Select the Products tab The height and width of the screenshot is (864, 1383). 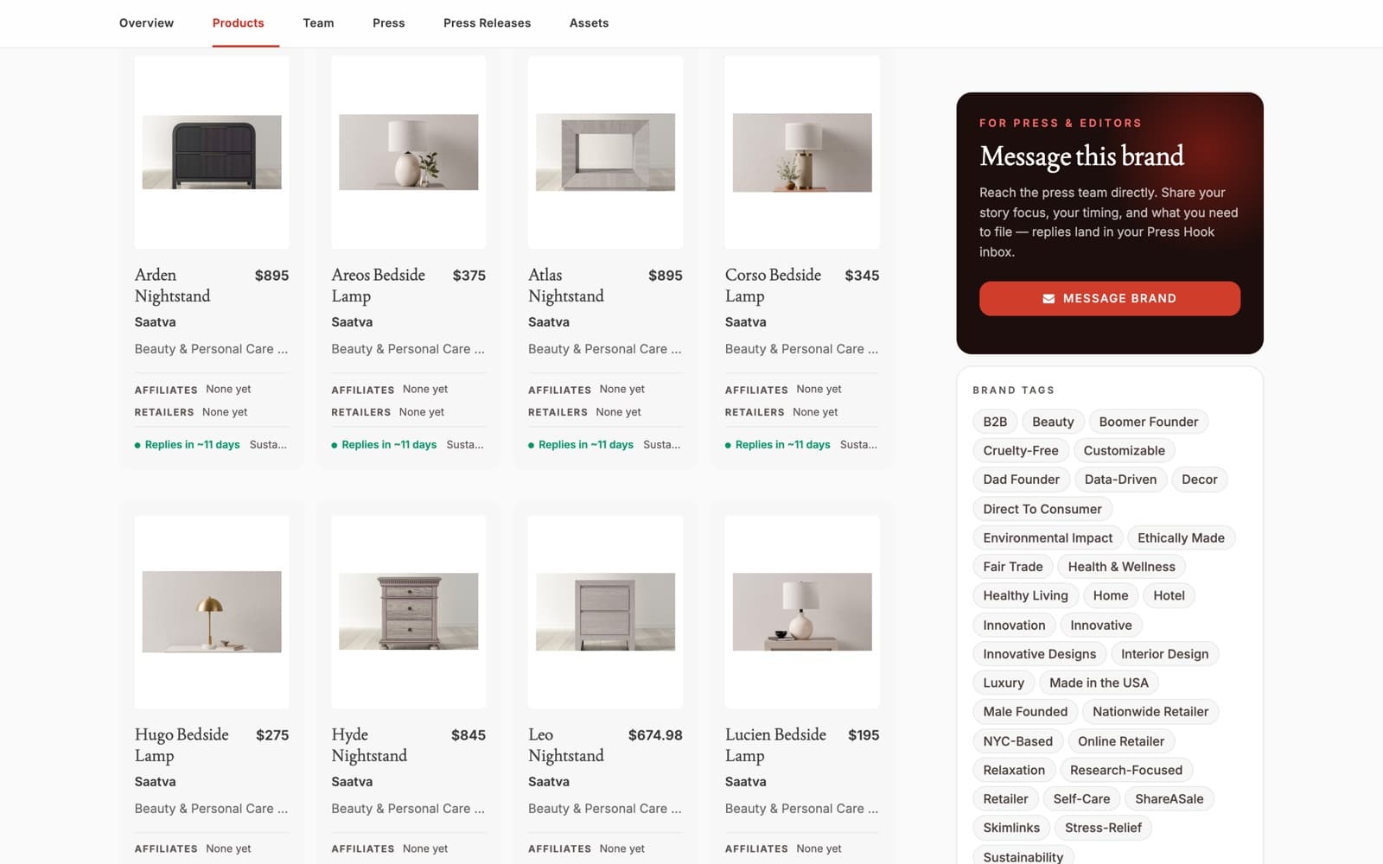239,23
